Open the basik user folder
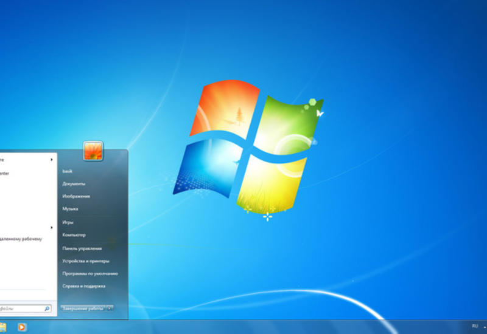The image size is (487, 334). (x=68, y=171)
